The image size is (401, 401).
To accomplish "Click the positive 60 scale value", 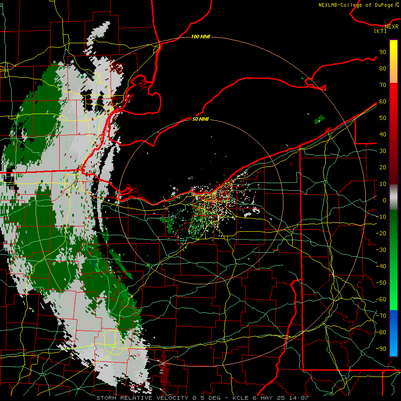I will pyautogui.click(x=383, y=101).
